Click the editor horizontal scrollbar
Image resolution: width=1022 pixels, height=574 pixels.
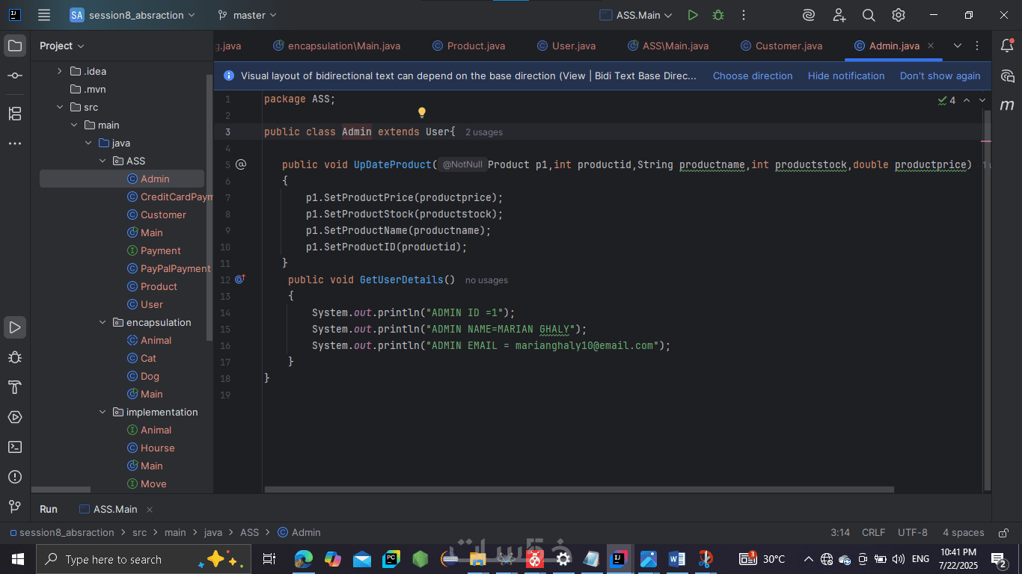pos(578,490)
